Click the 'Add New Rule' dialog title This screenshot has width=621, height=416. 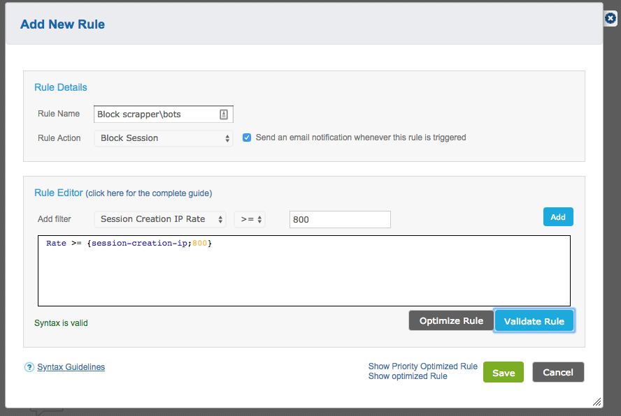coord(62,24)
